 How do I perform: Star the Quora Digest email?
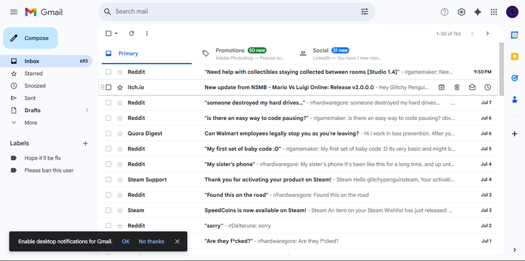[x=120, y=133]
